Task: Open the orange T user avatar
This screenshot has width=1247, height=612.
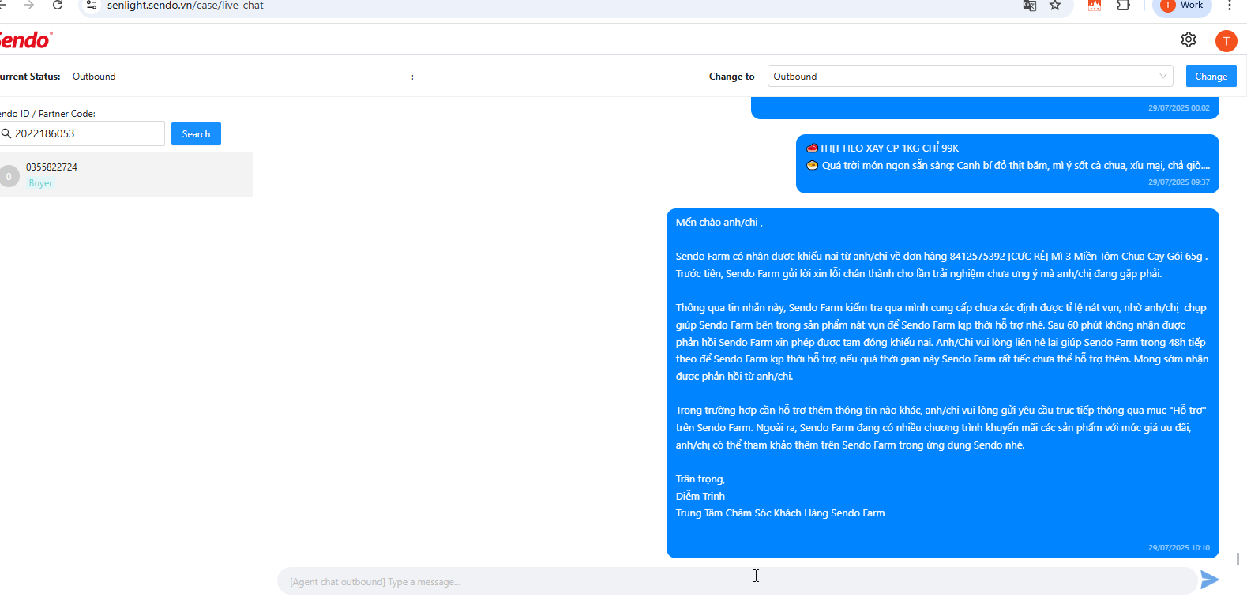Action: click(x=1226, y=41)
